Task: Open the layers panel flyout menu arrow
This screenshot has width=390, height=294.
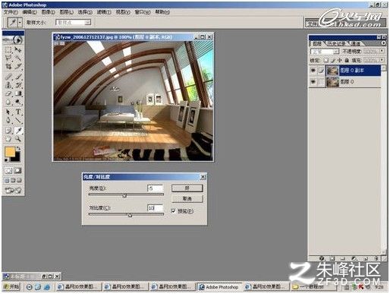Action: point(383,43)
